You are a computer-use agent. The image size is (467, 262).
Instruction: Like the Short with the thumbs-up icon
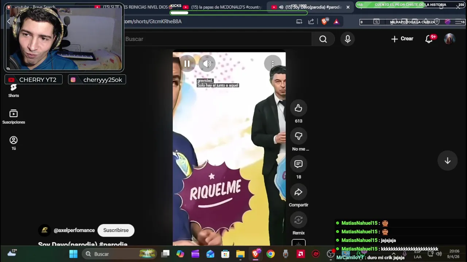(298, 108)
